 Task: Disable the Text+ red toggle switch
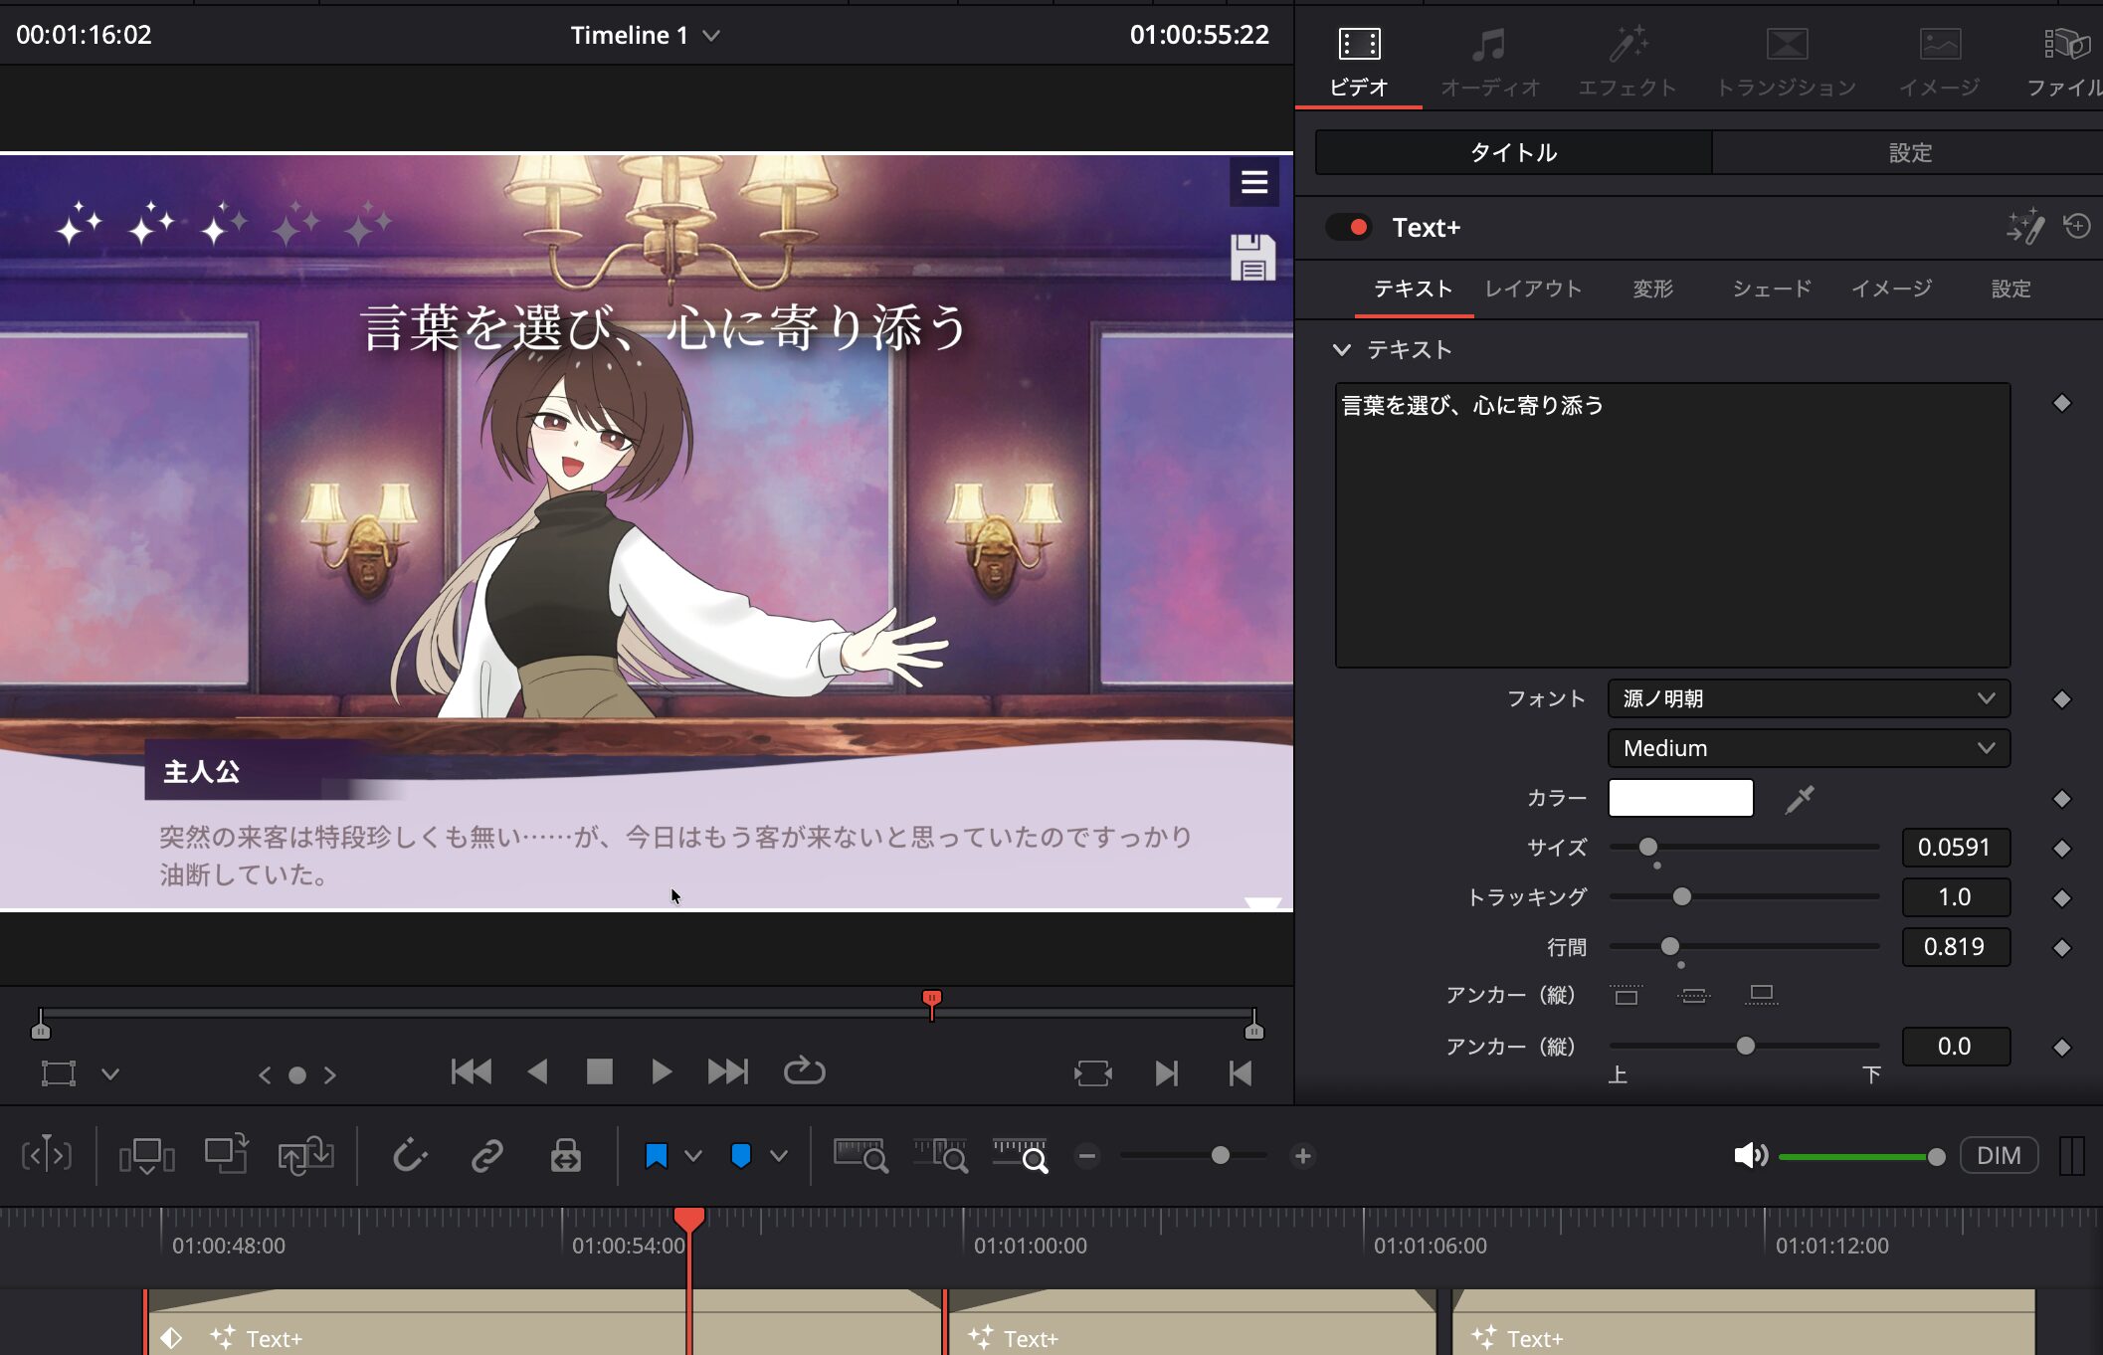1349,228
